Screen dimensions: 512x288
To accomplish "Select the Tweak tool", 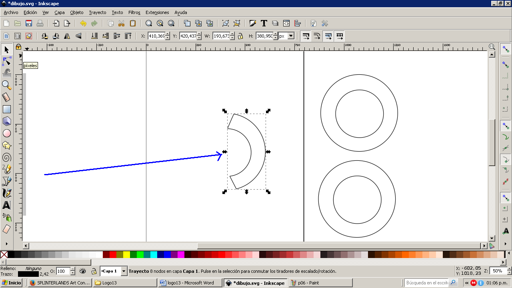I will click(6, 73).
